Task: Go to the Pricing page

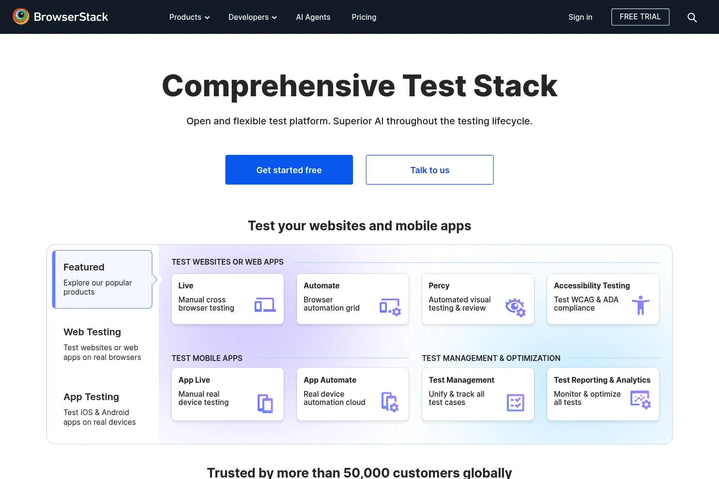Action: pos(364,17)
